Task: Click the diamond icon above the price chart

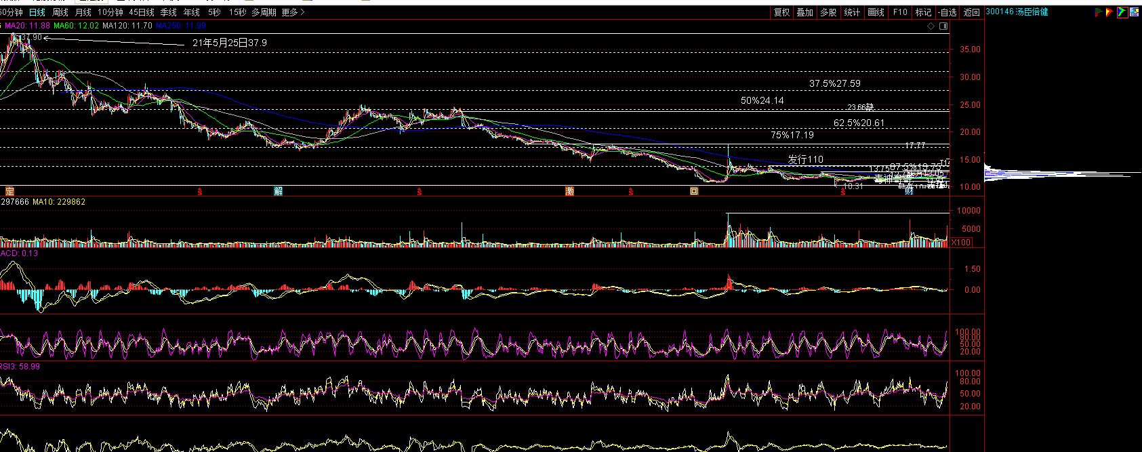Action: [932, 26]
